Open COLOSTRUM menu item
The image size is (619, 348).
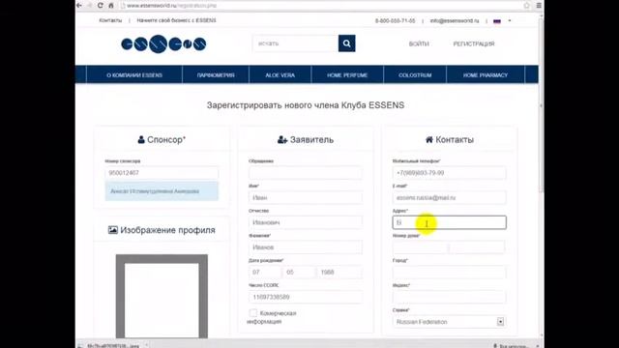click(415, 75)
